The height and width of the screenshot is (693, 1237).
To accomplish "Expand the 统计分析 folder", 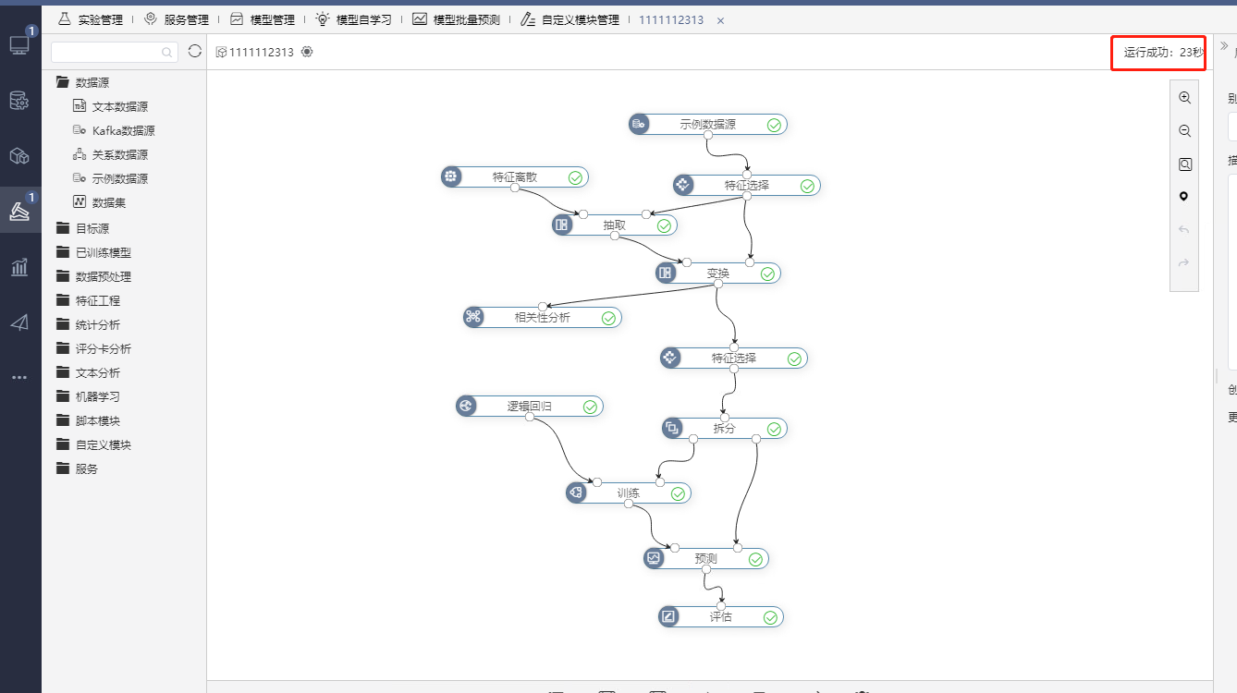I will [x=88, y=324].
